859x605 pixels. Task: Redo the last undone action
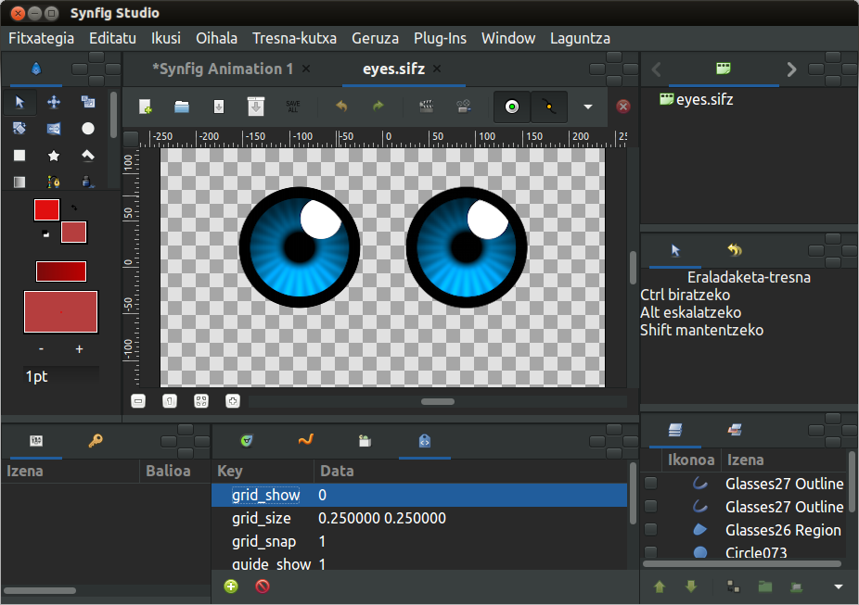click(378, 107)
